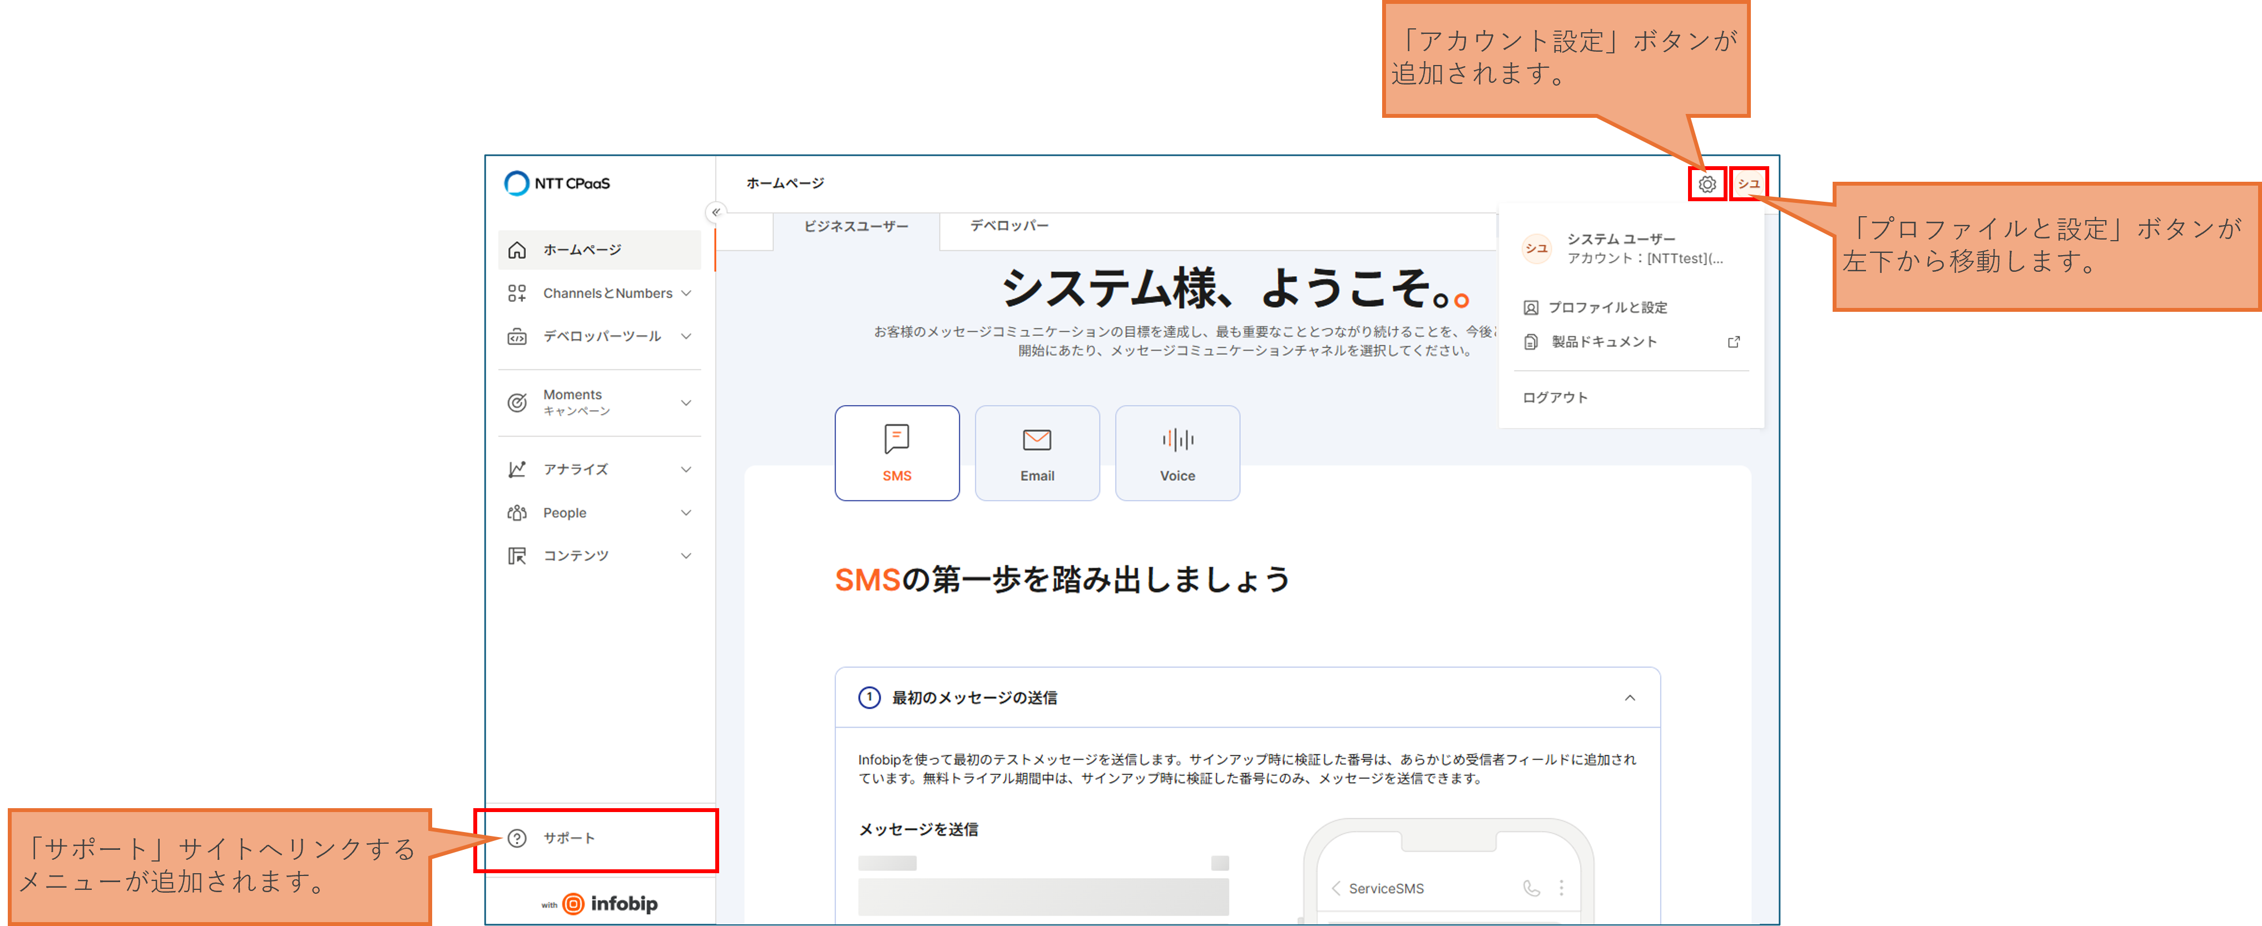Open ホームページ in sidebar
This screenshot has width=2262, height=926.
coord(600,250)
